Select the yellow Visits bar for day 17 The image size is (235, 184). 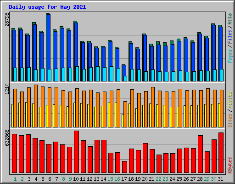point(123,121)
